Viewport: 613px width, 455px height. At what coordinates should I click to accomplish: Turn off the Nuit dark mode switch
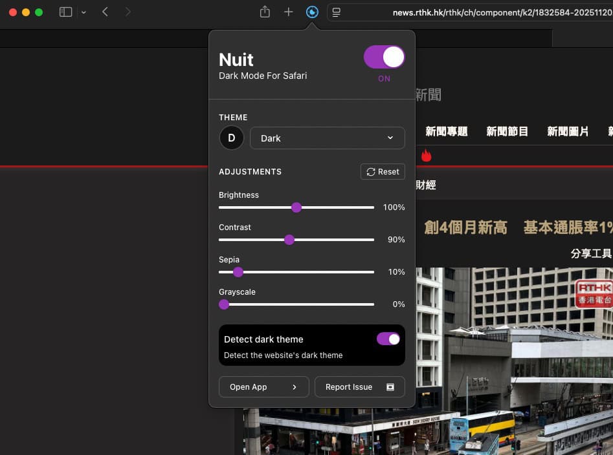click(x=384, y=57)
